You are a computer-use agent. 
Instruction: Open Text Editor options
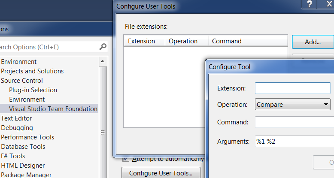point(16,118)
